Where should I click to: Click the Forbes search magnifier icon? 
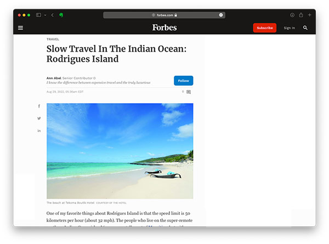[x=305, y=28]
